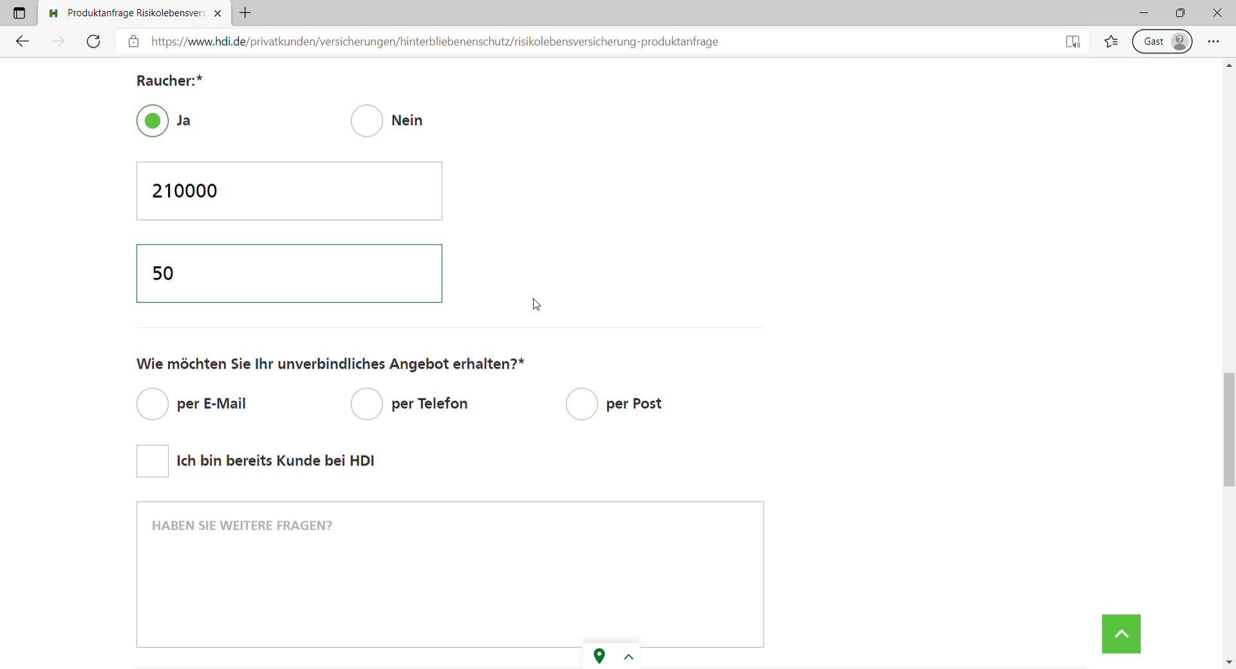Reload the page with the refresh icon

click(x=93, y=42)
